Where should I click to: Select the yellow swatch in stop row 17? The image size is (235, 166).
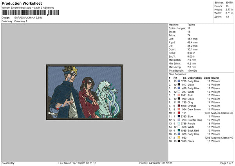tap(179, 137)
